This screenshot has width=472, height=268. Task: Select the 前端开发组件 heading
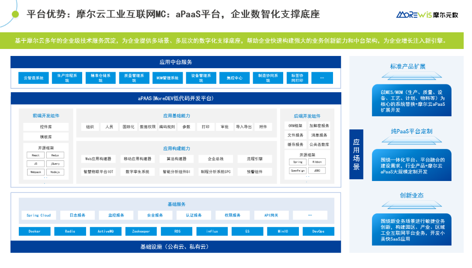46,115
